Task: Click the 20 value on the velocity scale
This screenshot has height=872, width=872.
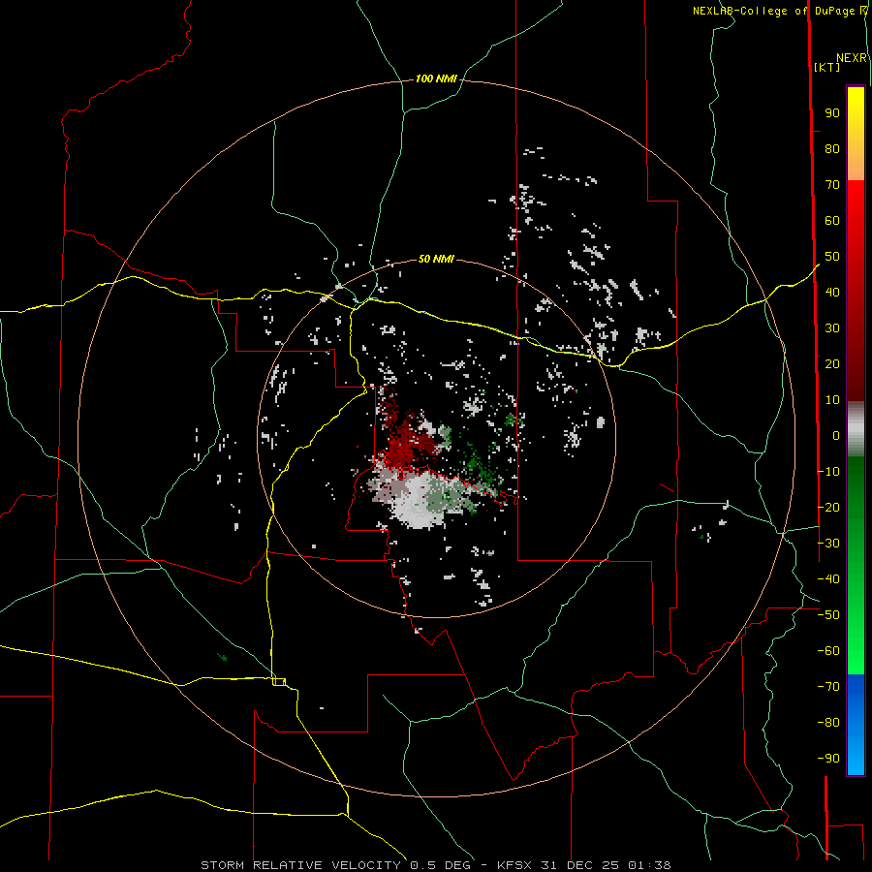Action: pos(832,364)
